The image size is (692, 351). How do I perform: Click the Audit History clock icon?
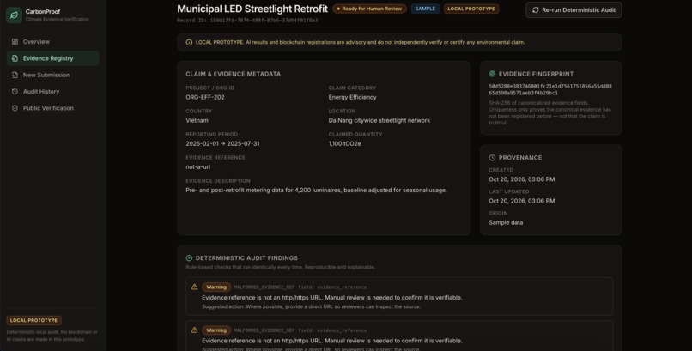[15, 92]
